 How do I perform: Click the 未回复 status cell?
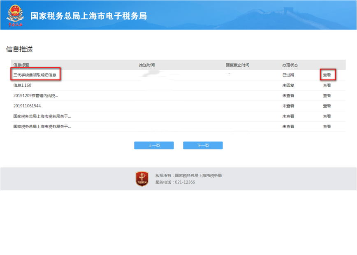tap(288, 86)
